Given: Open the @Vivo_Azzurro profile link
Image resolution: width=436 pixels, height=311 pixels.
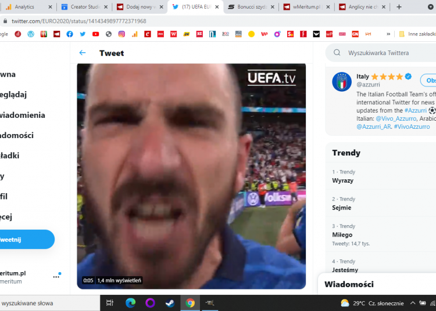Looking at the screenshot, I should coord(396,118).
